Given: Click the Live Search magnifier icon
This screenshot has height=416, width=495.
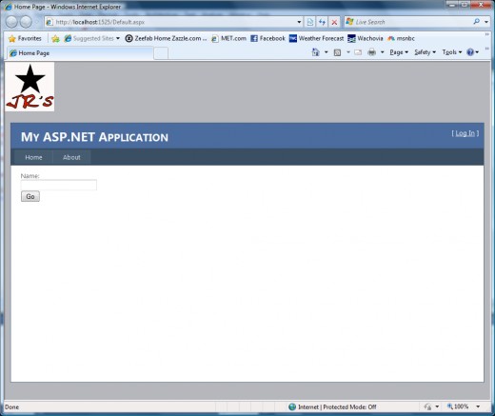Looking at the screenshot, I should point(476,22).
